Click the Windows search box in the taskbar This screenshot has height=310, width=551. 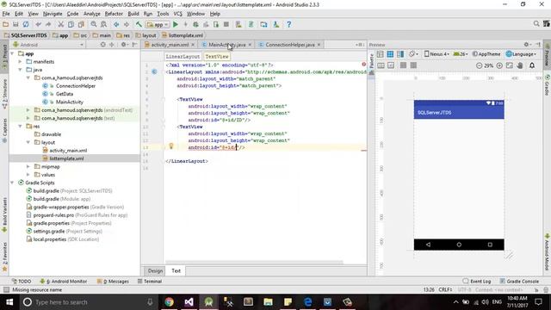point(88,302)
